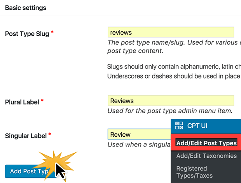Click the 'Used for the post type admin menu item' hint
241x183 pixels.
pyautogui.click(x=170, y=111)
